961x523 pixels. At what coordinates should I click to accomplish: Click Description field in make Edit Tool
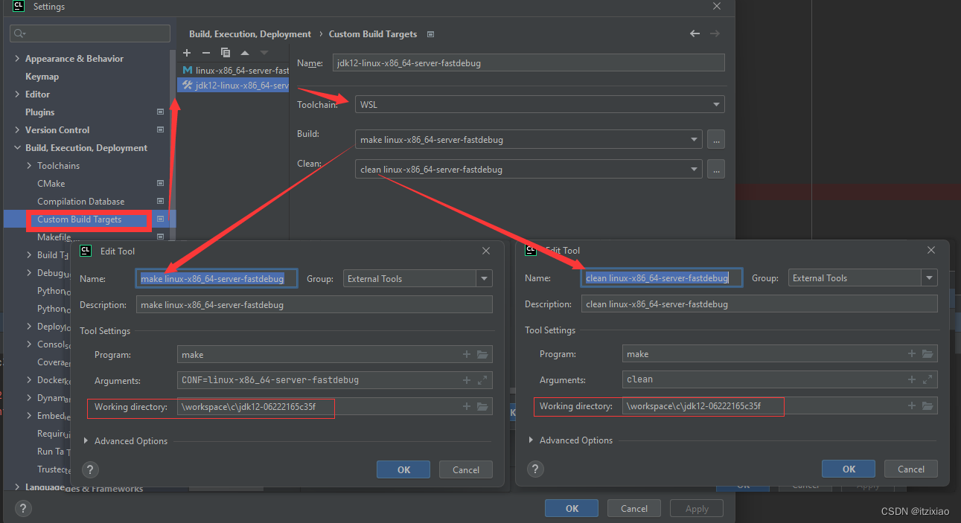(x=314, y=304)
